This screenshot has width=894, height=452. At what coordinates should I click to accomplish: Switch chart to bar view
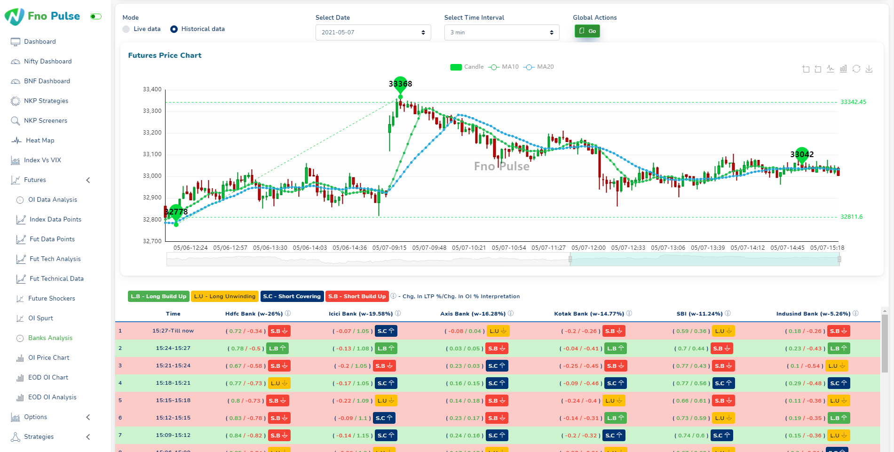click(844, 69)
